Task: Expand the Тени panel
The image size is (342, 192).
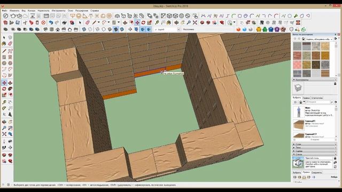Action: (314, 148)
